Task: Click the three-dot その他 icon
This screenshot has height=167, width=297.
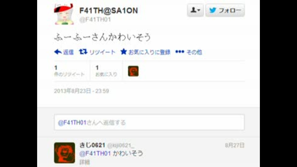Action: coord(179,52)
